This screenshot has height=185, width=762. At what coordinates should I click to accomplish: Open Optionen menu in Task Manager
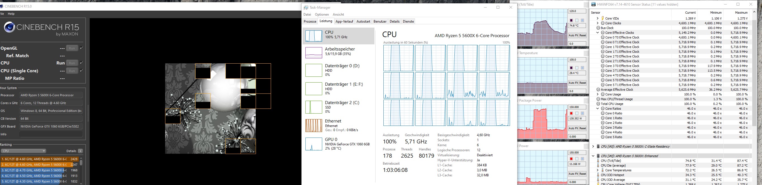322,15
